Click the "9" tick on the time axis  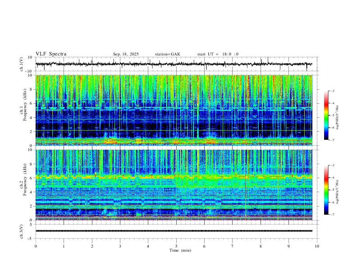point(288,246)
